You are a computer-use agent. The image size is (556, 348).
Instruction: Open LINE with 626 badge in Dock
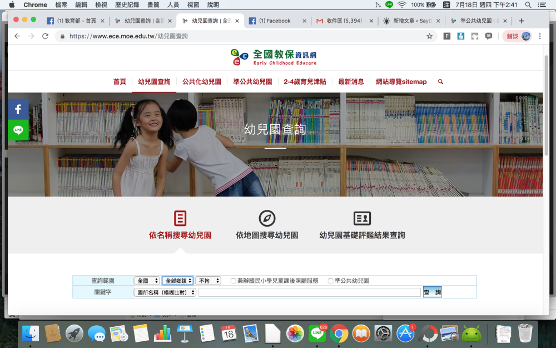click(x=317, y=333)
